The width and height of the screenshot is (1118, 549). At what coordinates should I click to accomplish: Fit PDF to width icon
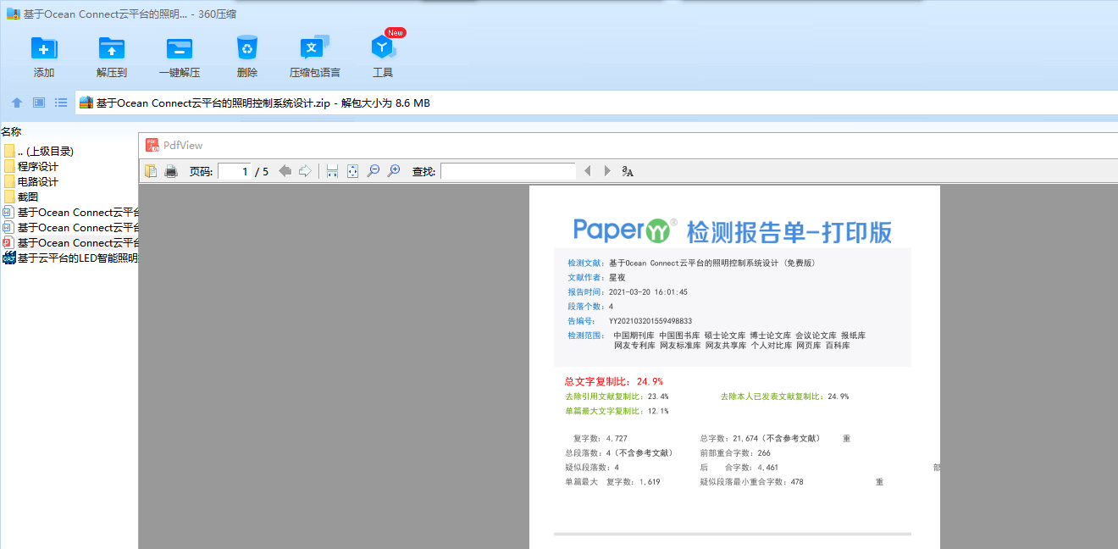(x=332, y=171)
